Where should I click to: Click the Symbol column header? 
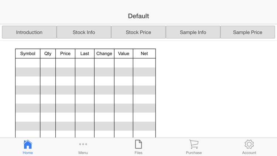(28, 54)
